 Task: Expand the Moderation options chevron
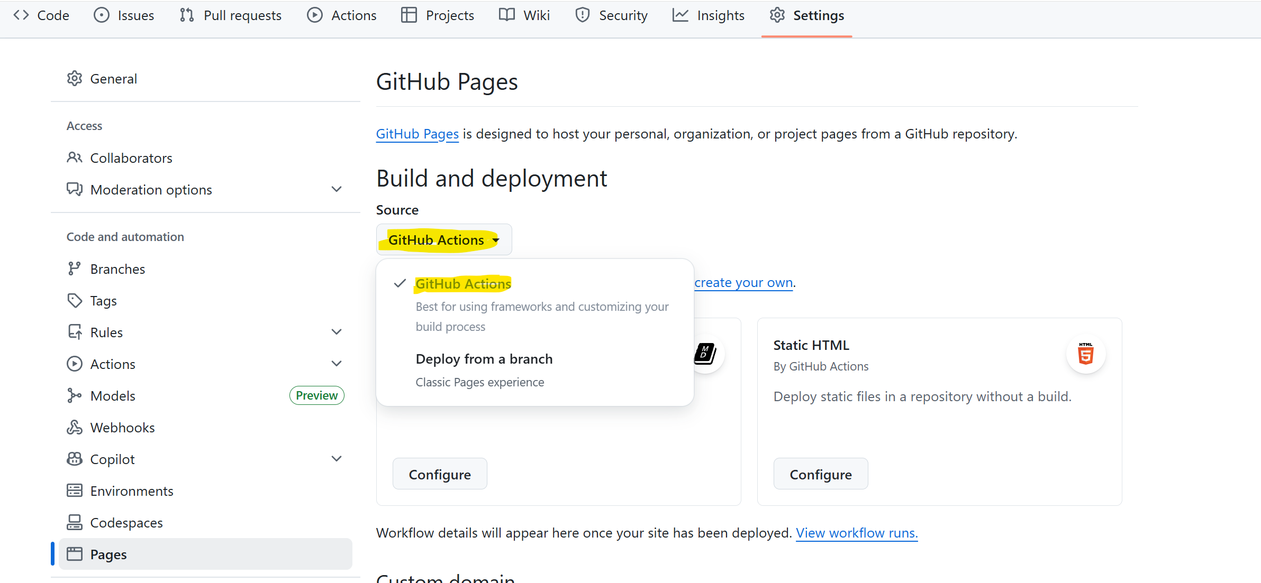tap(337, 189)
